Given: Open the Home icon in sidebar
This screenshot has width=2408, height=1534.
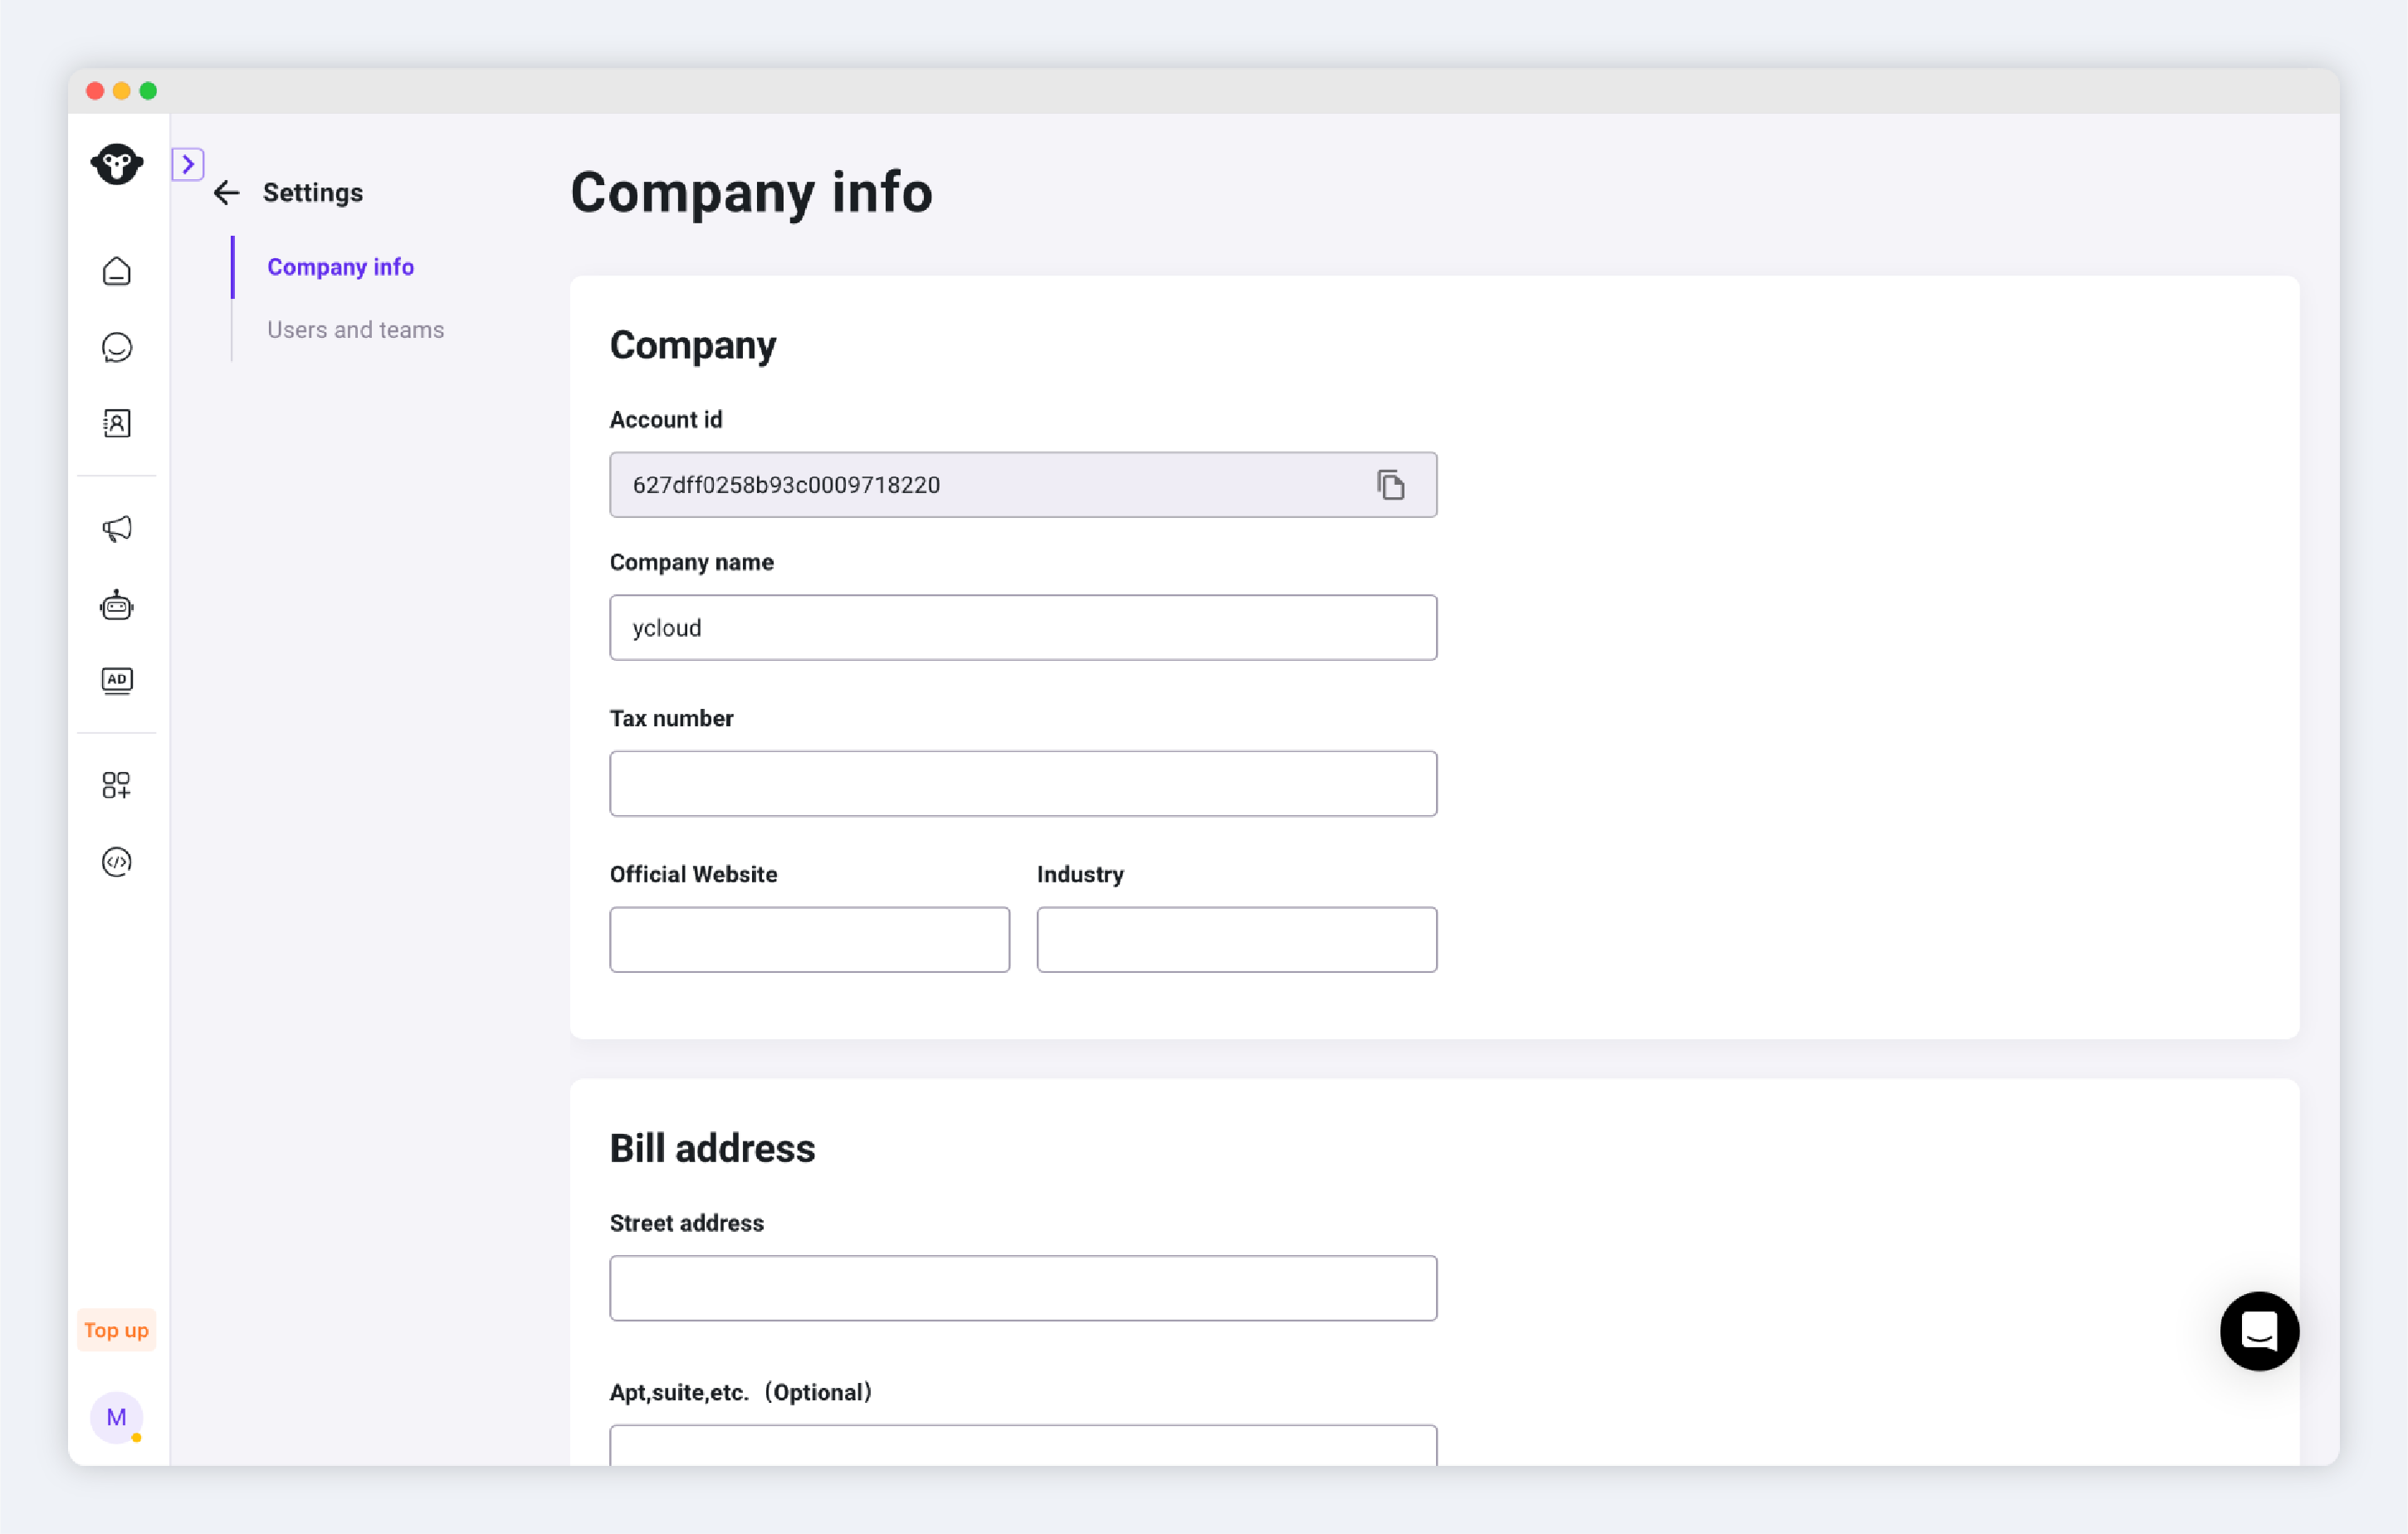Looking at the screenshot, I should tap(117, 272).
